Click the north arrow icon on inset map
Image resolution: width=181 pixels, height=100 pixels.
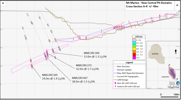176,51
